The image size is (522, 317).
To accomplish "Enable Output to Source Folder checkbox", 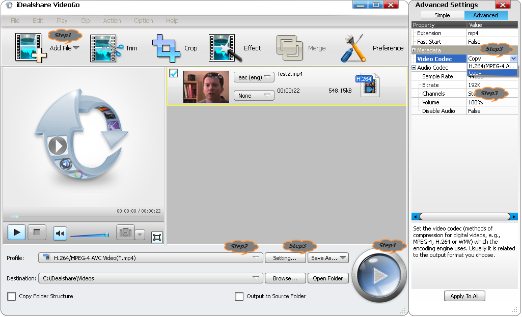I will pos(239,296).
